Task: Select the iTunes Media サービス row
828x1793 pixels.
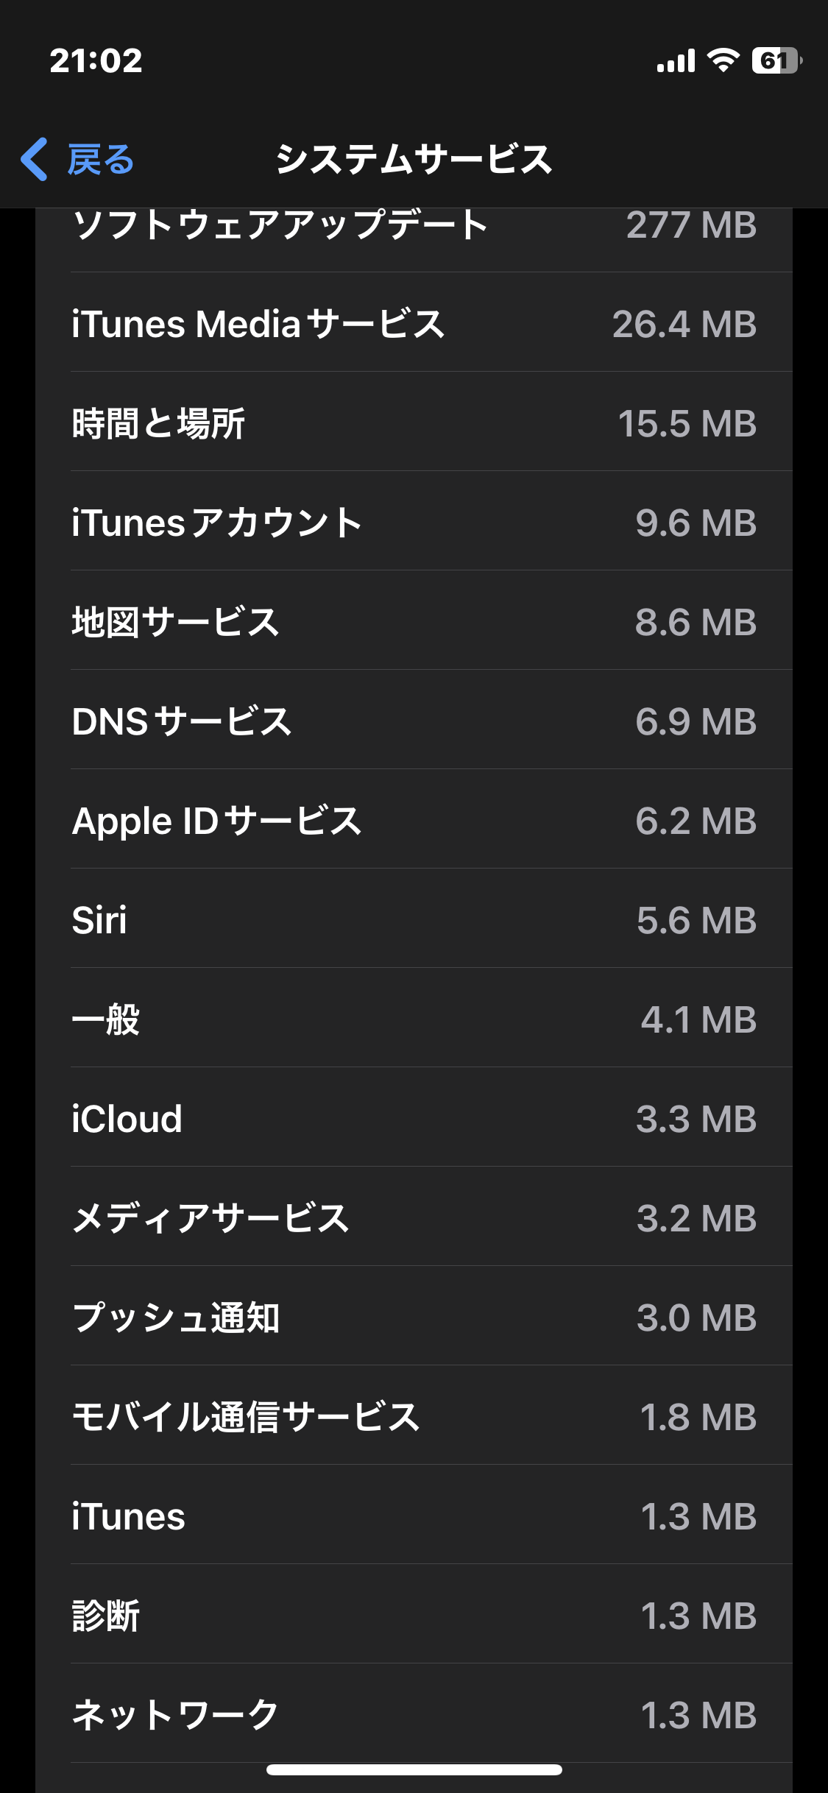Action: (x=414, y=324)
